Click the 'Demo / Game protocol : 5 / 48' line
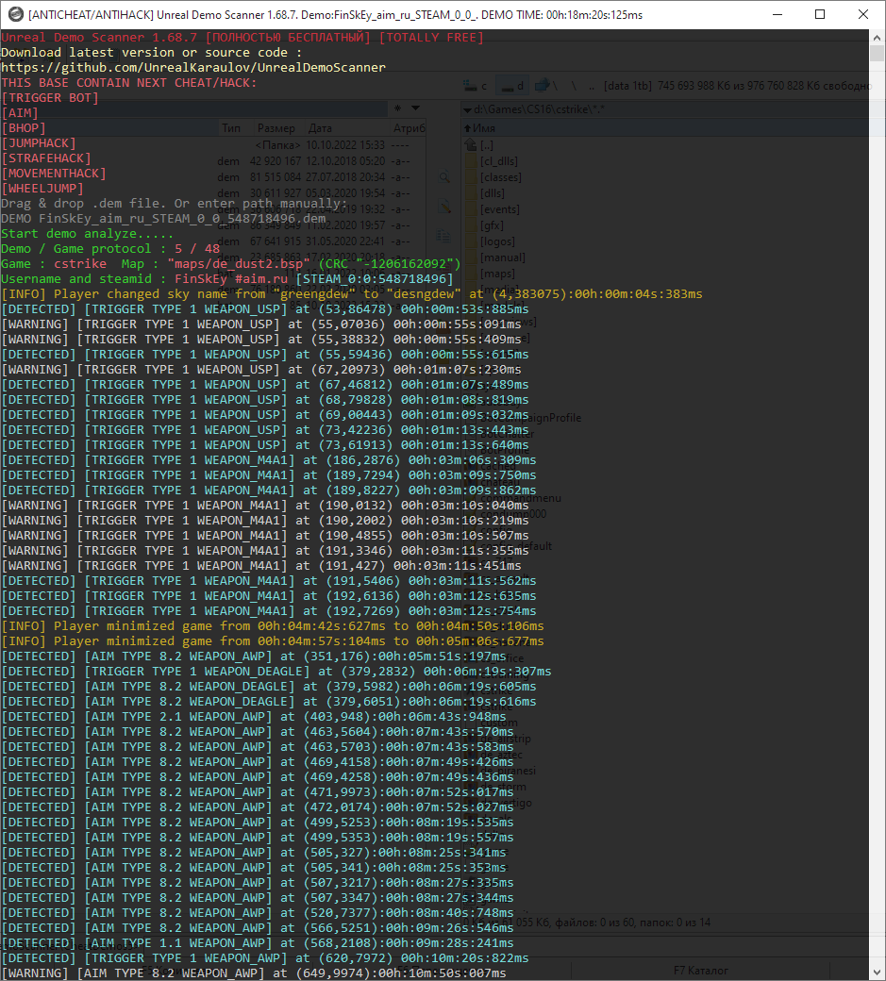The height and width of the screenshot is (981, 886). pyautogui.click(x=110, y=248)
